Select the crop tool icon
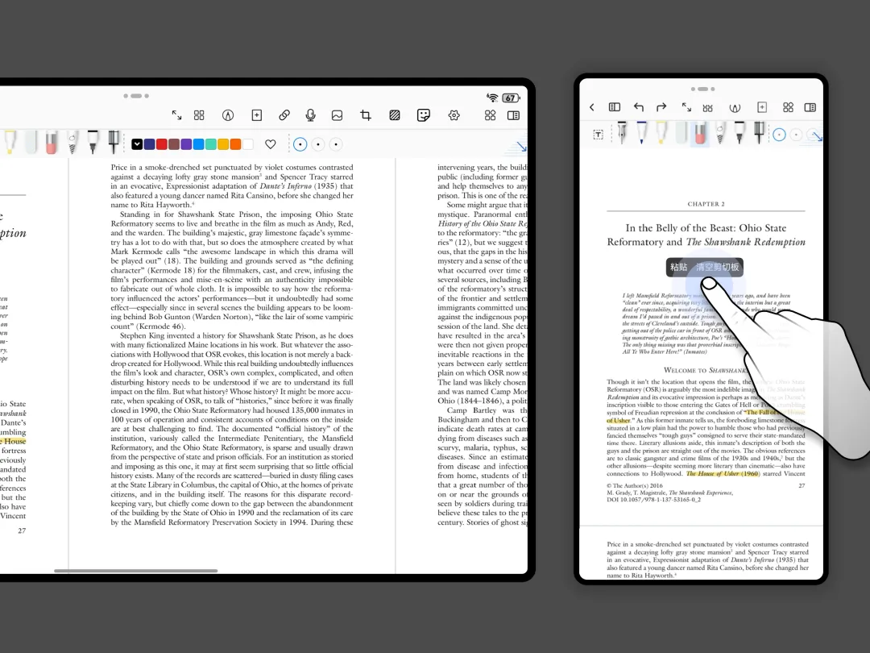Viewport: 870px width, 653px height. (366, 115)
